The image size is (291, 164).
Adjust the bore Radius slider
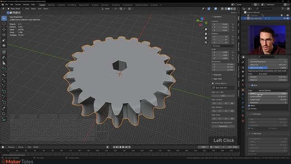268,93
